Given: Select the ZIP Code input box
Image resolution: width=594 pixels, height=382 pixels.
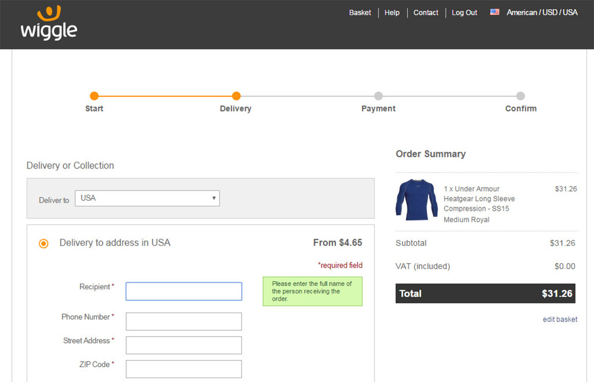Looking at the screenshot, I should tap(184, 369).
